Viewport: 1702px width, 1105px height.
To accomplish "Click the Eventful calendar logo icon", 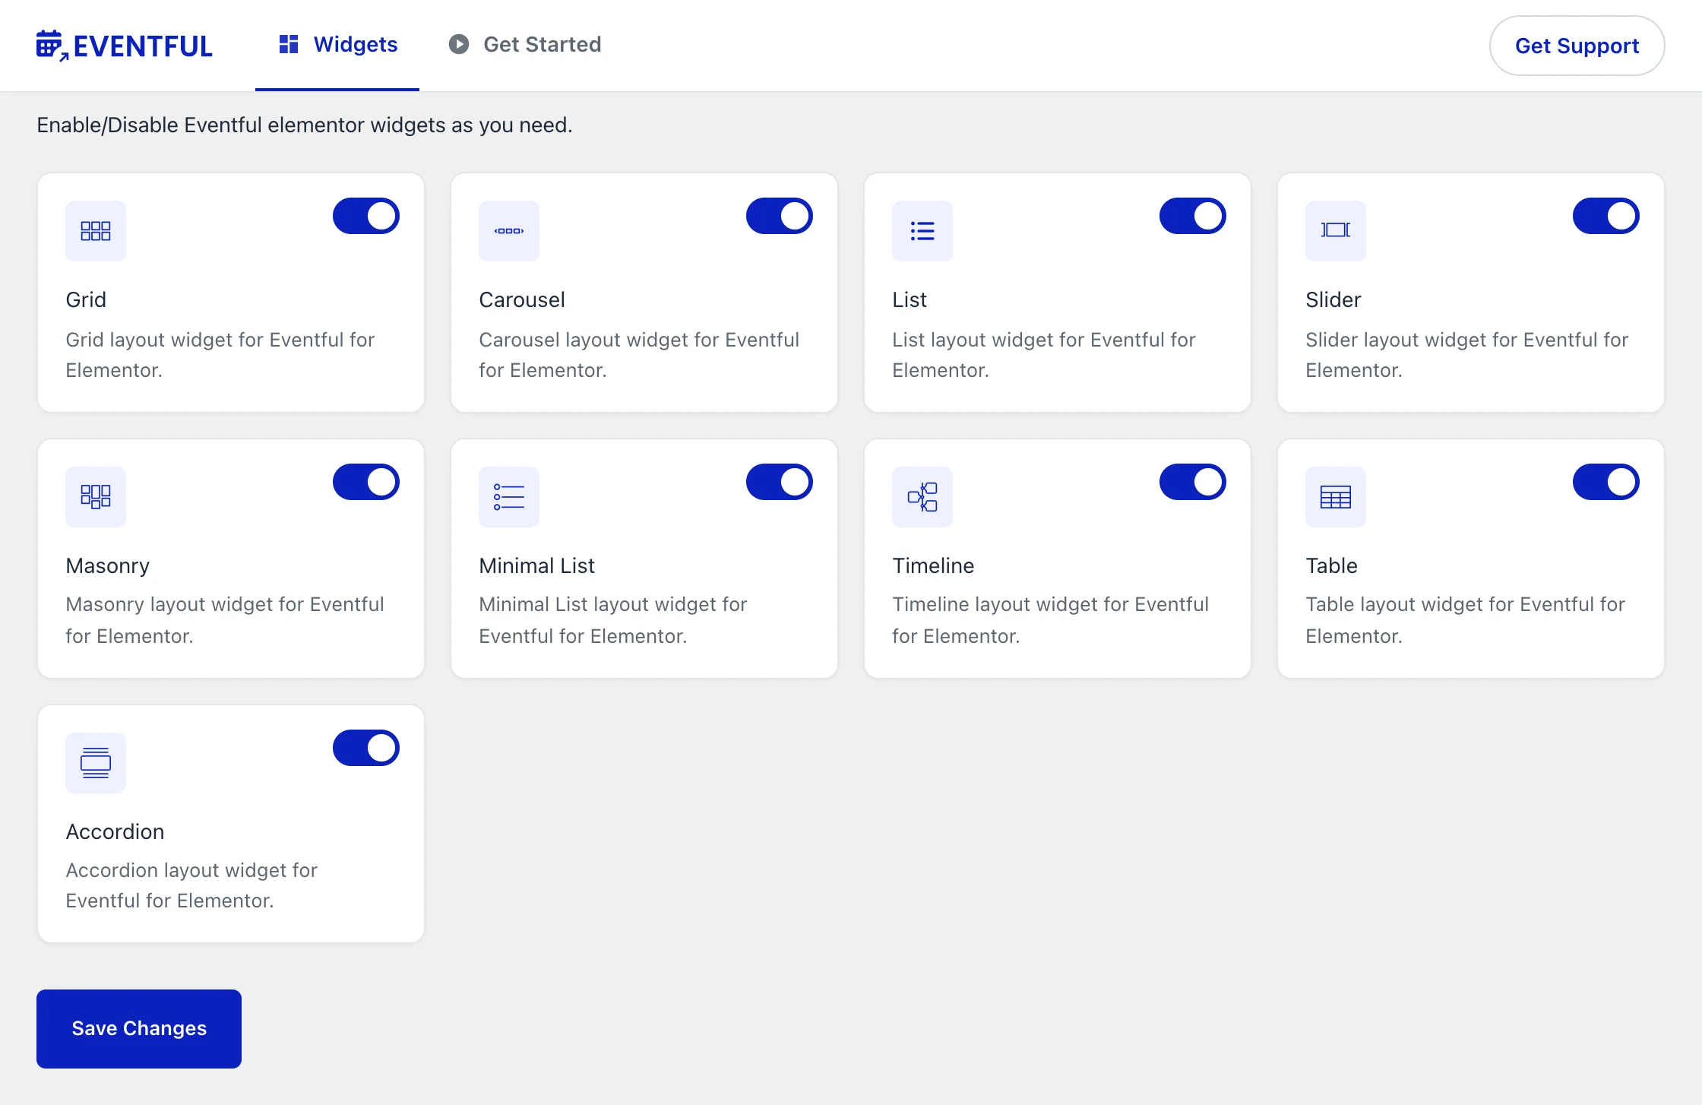I will [52, 45].
